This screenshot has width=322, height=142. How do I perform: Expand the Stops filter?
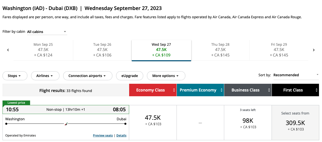[x=15, y=76]
